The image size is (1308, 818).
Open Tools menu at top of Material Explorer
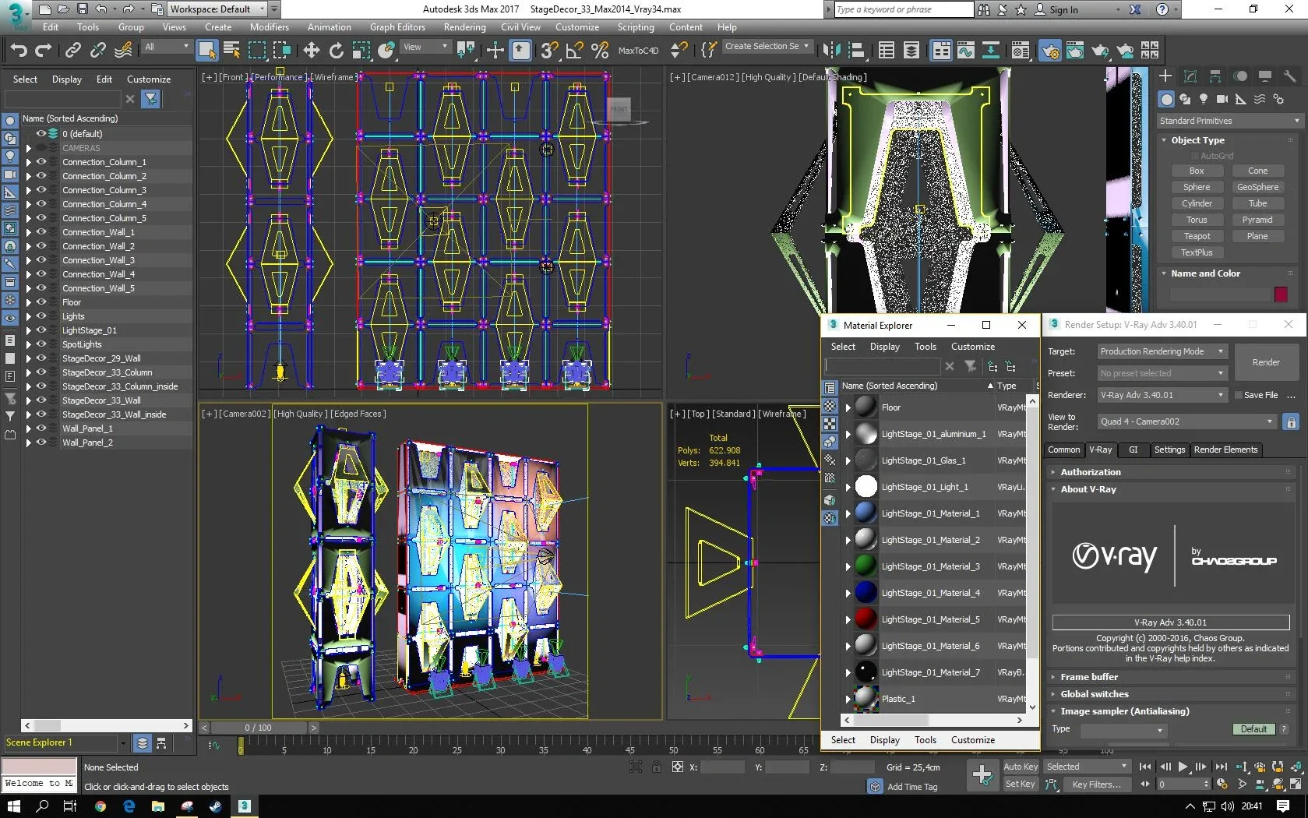(925, 347)
